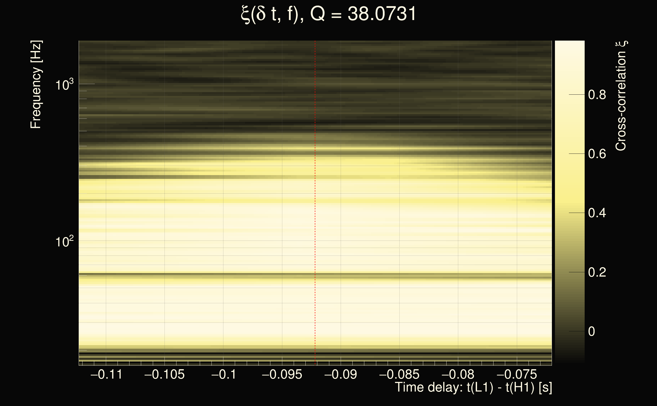Image resolution: width=657 pixels, height=406 pixels.
Task: Click the Frequency [Hz] y-axis label
Action: click(x=36, y=84)
